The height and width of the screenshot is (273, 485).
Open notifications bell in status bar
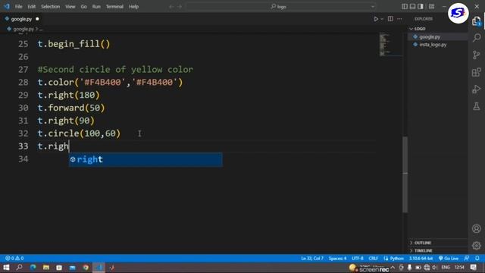click(477, 258)
